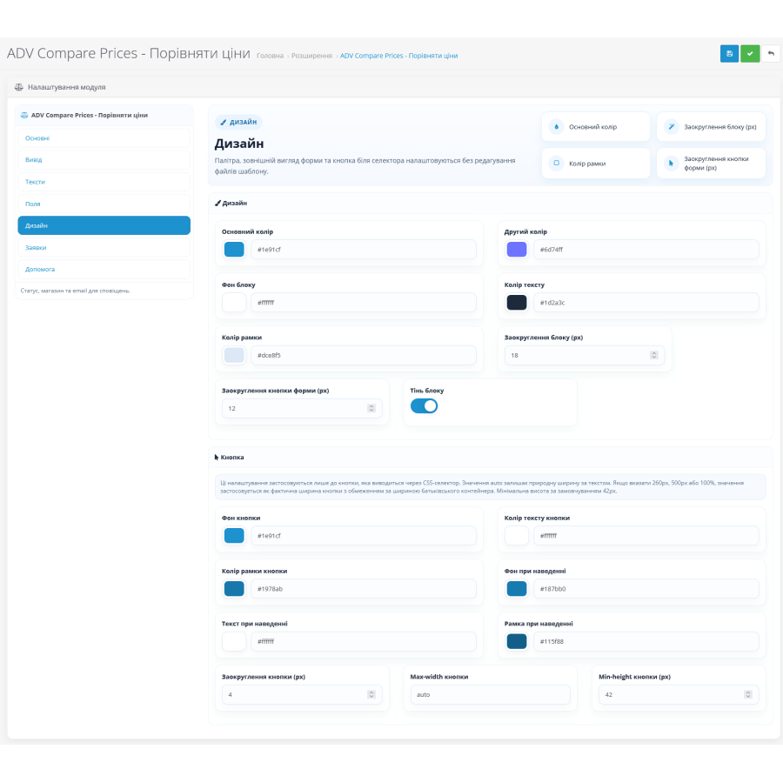Click the icon in Заокруглення блоку card

[671, 127]
